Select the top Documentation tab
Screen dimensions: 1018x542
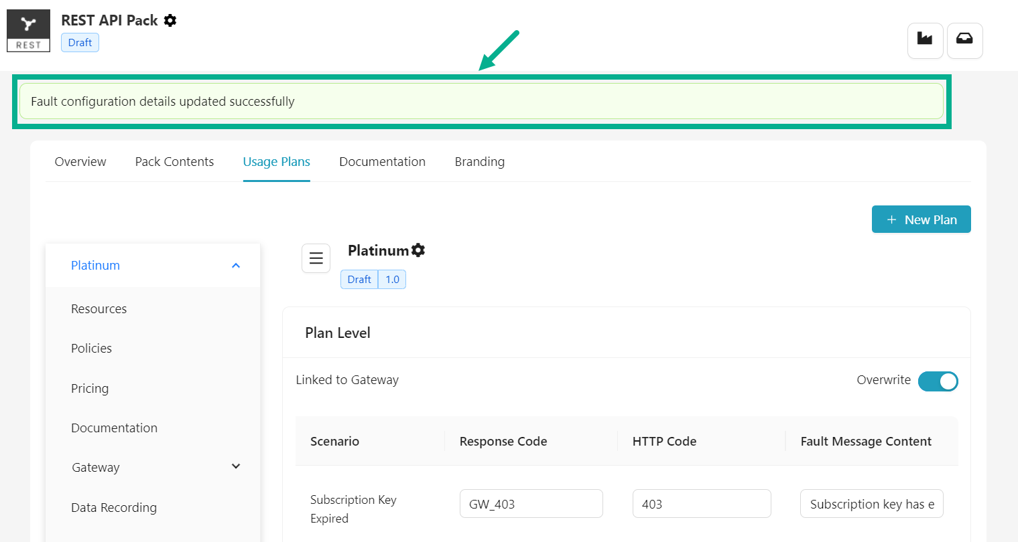[x=382, y=162]
